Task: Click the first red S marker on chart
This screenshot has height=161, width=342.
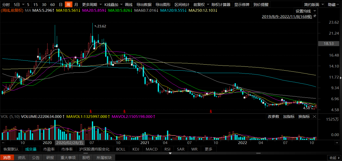Action: (91, 111)
